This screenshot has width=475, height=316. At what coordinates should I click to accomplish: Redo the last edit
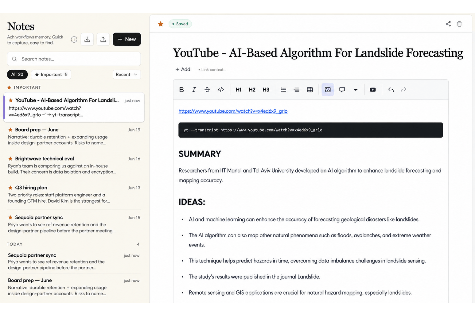pyautogui.click(x=404, y=90)
